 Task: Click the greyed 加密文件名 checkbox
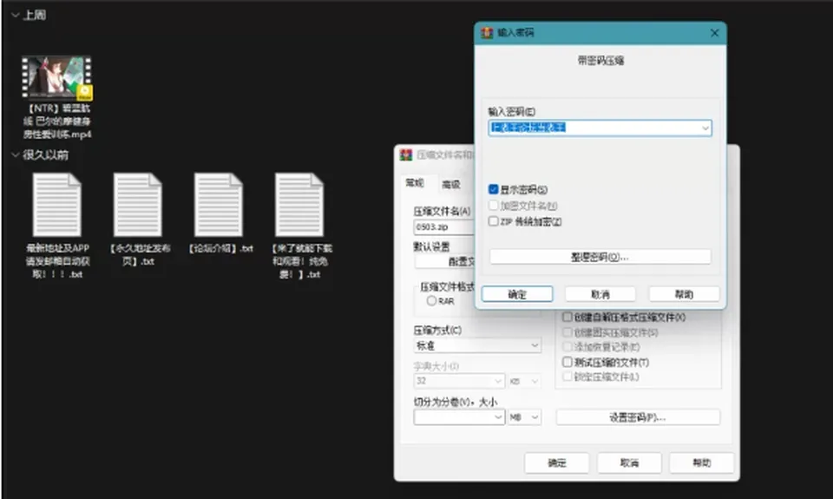point(493,205)
